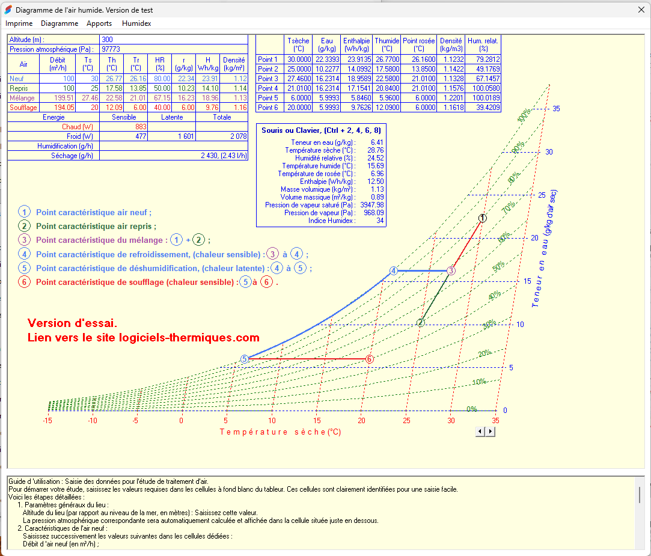Close the Diagramme de l'air humide window
The height and width of the screenshot is (556, 651).
tap(641, 9)
